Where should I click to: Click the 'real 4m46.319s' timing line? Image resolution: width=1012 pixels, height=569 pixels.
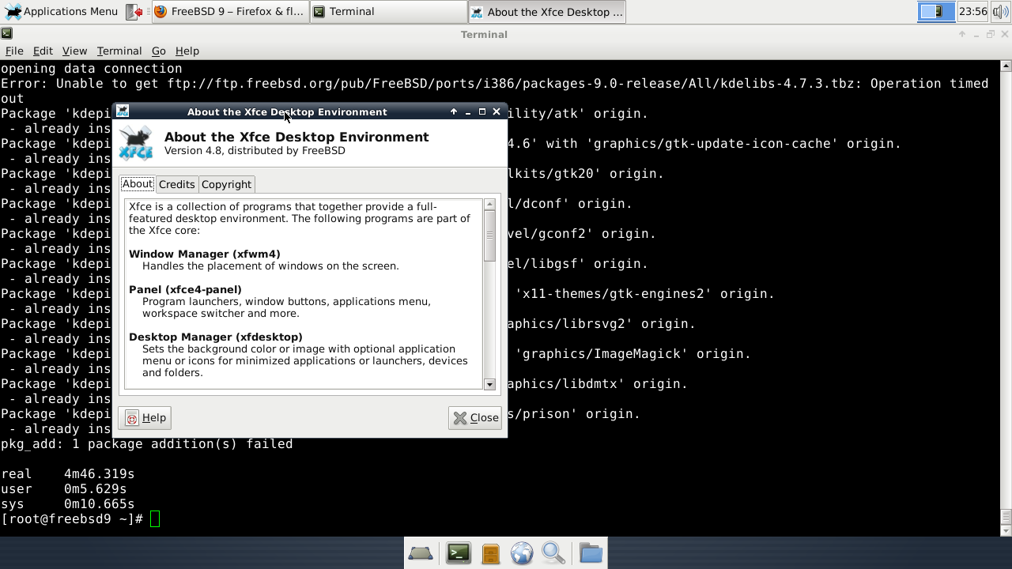[x=68, y=474]
